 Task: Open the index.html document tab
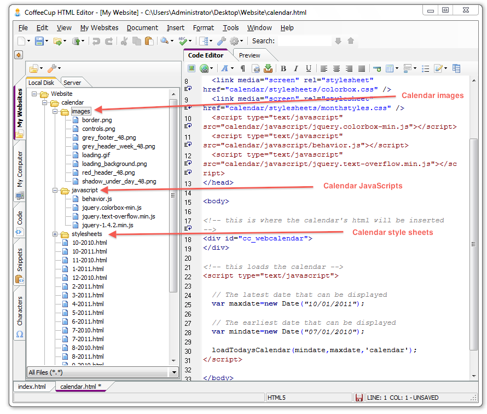[32, 387]
